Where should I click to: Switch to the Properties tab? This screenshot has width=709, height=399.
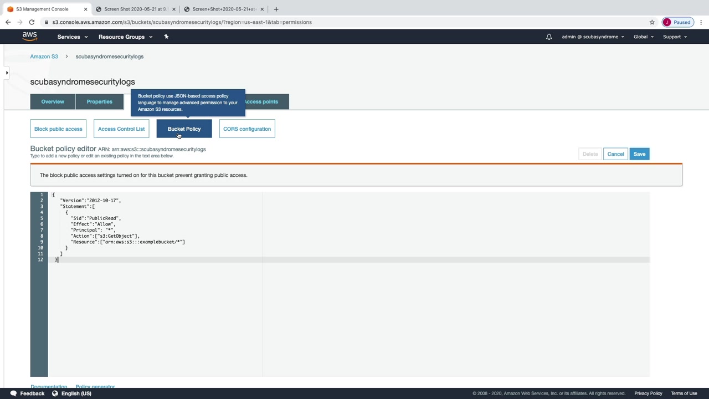click(99, 101)
